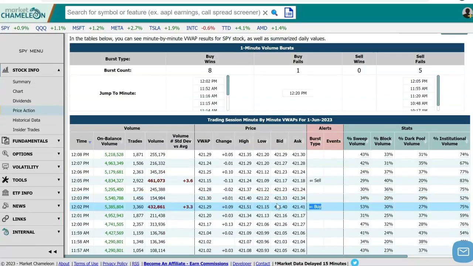The image size is (473, 266).
Task: Expand the Options menu section
Action: pos(58,154)
